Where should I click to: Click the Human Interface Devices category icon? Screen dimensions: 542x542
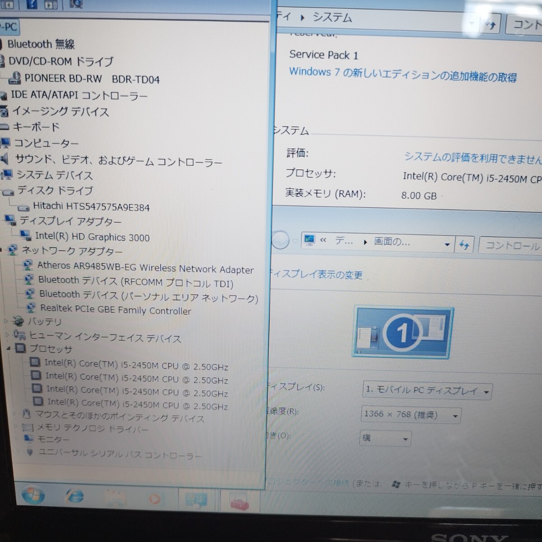[19, 335]
